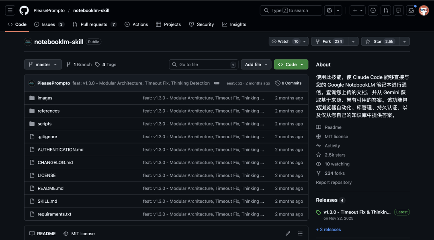This screenshot has width=434, height=240.
Task: Open the global navigation hamburger icon
Action: tap(10, 10)
